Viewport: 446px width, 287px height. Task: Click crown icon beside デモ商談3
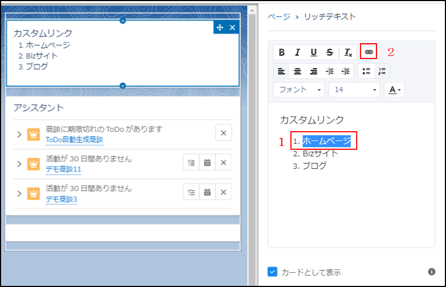33,194
